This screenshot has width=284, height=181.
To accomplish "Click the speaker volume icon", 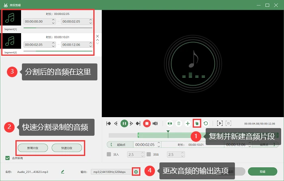I will click(155, 124).
